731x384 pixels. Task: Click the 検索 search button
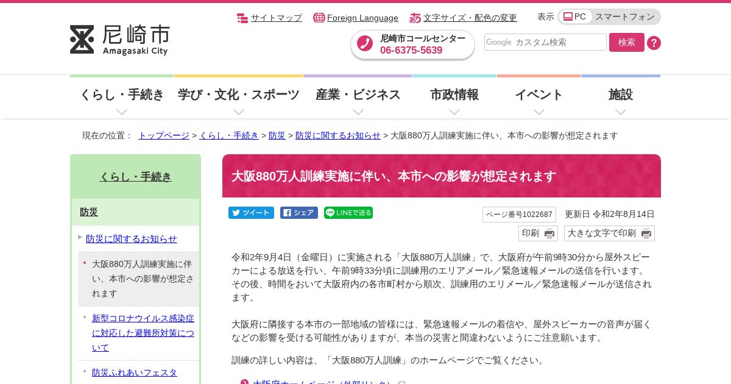[x=627, y=42]
